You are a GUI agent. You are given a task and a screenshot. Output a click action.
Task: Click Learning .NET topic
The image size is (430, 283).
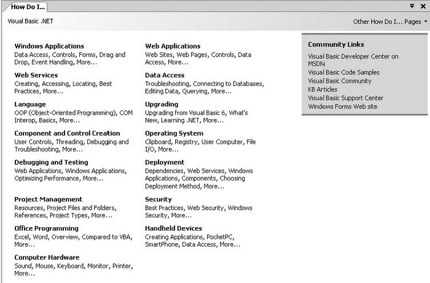180,120
